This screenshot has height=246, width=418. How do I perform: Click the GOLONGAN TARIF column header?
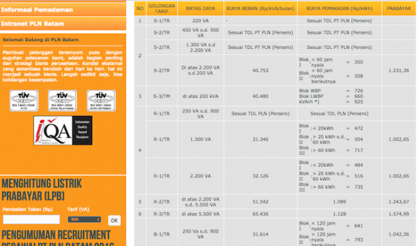pyautogui.click(x=161, y=8)
